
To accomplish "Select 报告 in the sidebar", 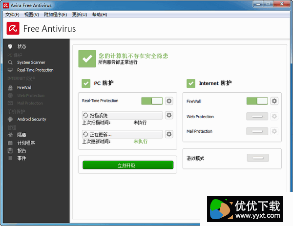I will pos(21,150).
